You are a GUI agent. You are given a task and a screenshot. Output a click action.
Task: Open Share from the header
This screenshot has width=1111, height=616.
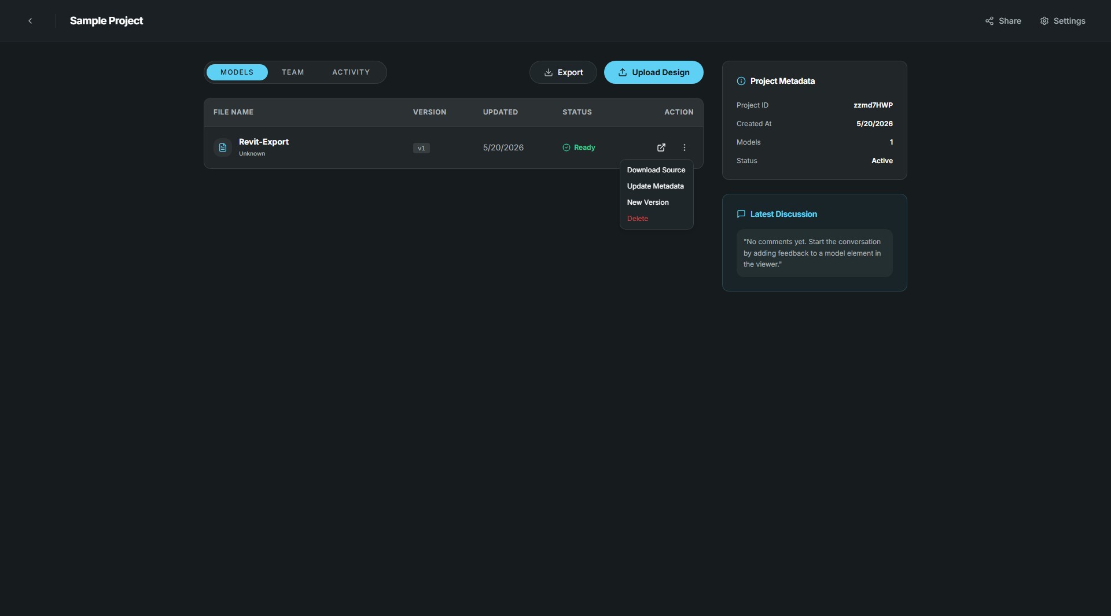(x=1003, y=21)
